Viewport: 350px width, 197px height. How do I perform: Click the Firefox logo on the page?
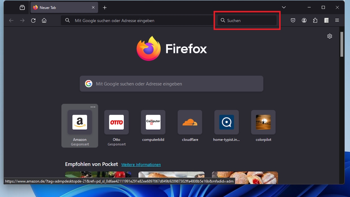coord(172,49)
